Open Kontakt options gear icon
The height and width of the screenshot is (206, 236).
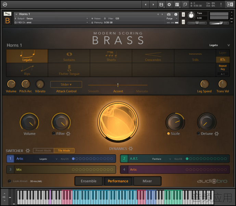169,4
